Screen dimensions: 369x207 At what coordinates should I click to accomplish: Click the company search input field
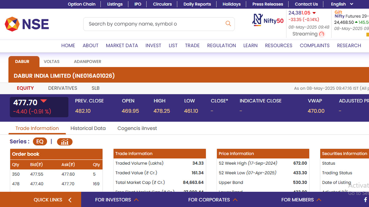coord(154,24)
